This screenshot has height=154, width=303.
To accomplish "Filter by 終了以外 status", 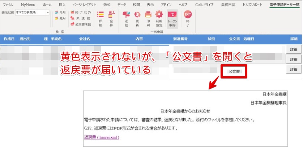I will [x=81, y=12].
